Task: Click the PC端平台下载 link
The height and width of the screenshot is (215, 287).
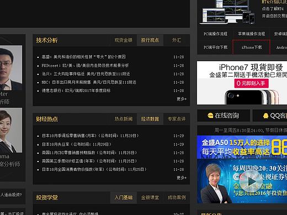Action: 215,47
